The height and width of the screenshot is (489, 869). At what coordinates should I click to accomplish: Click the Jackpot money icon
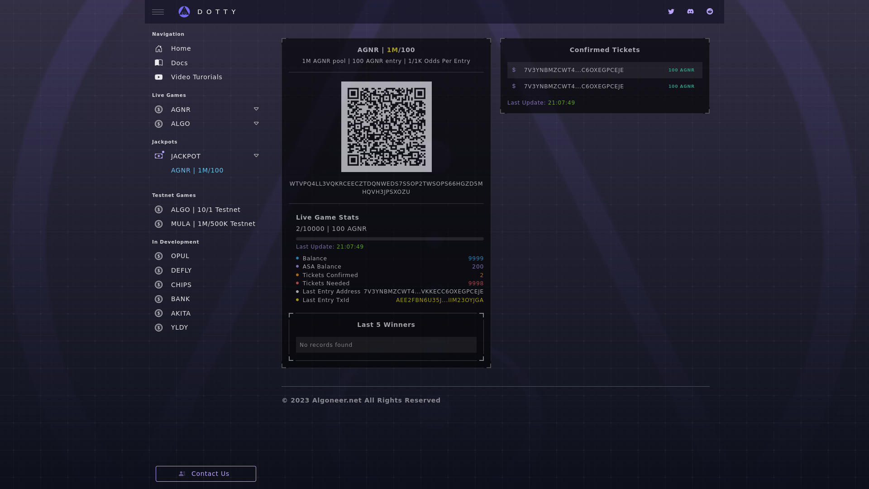click(159, 156)
